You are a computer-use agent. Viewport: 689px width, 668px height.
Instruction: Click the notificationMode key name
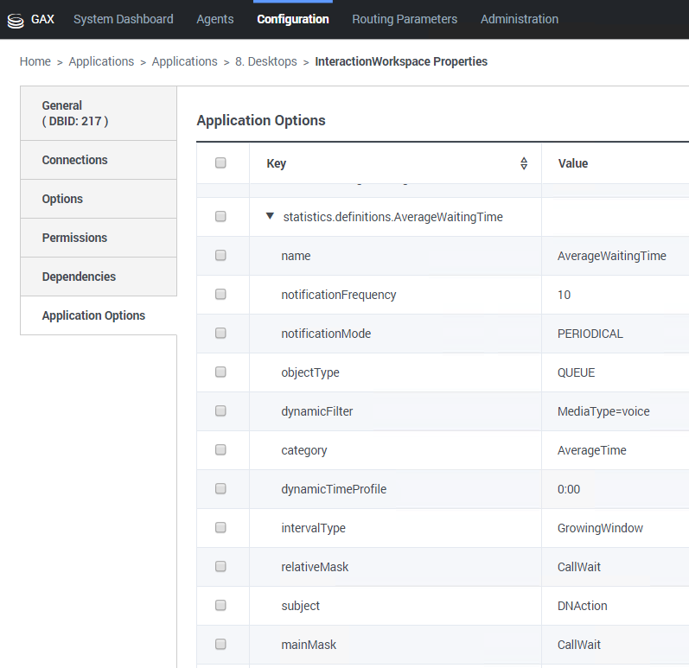point(326,334)
